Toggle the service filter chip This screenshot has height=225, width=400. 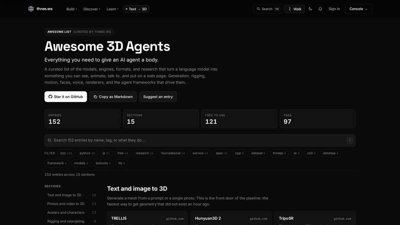click(200, 153)
